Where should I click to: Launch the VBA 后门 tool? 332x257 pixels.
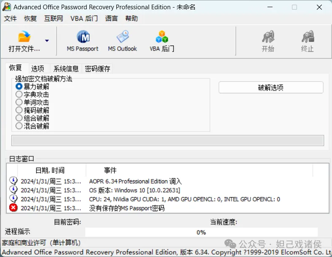tap(162, 41)
